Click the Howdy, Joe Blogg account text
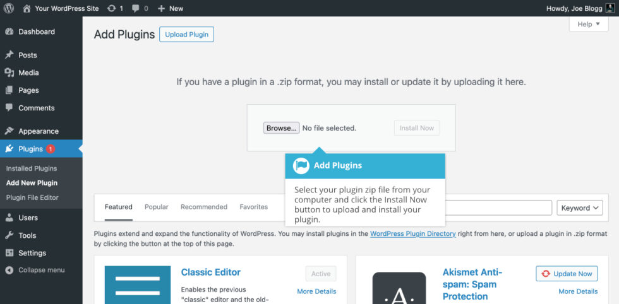Image resolution: width=619 pixels, height=304 pixels. pyautogui.click(x=574, y=8)
